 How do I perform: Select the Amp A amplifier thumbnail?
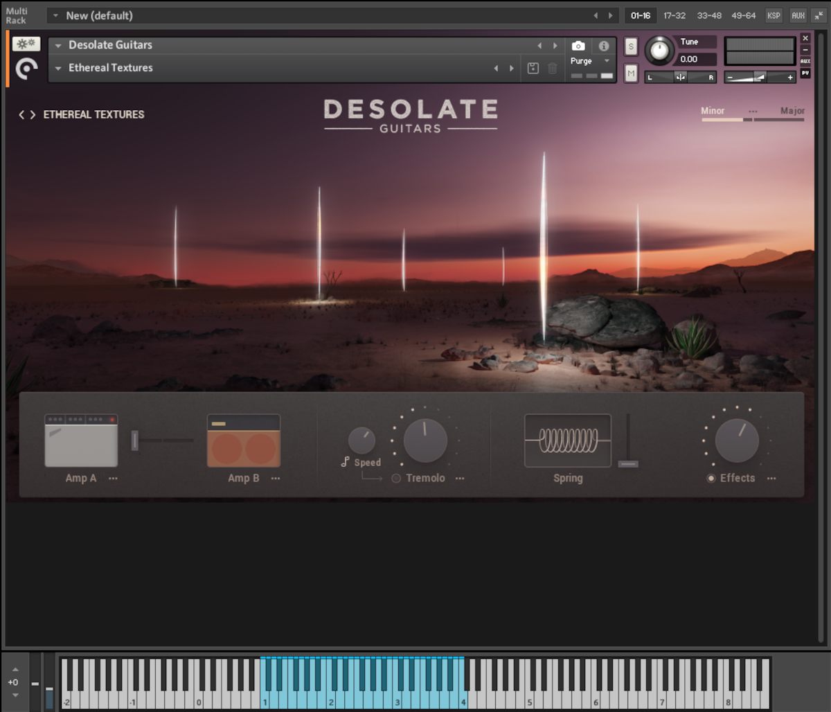tap(81, 440)
